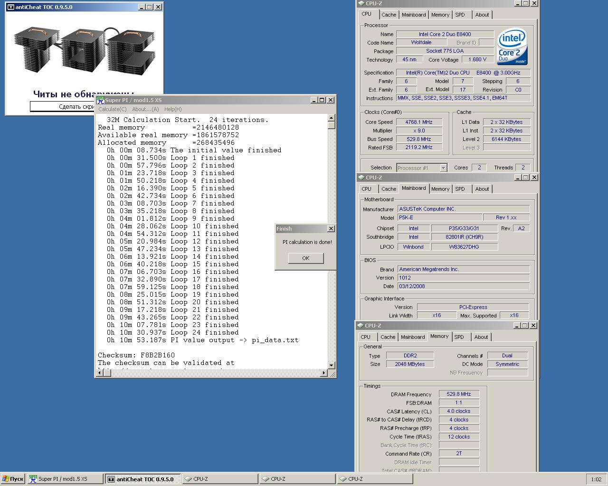Click the top CPU-Z window title icon
This screenshot has height=486, width=608.
coord(361,3)
